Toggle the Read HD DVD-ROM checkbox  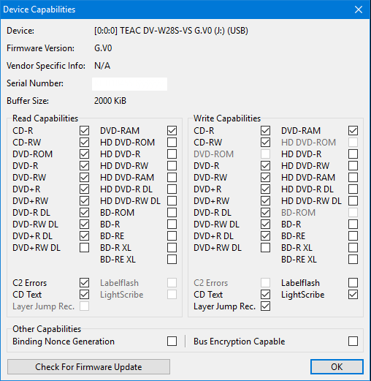click(172, 143)
